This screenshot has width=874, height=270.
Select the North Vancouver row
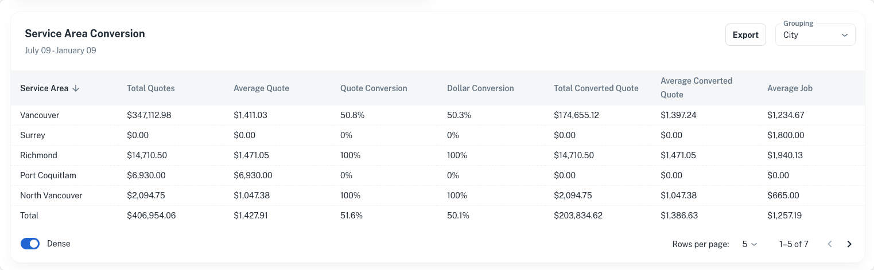tap(51, 195)
